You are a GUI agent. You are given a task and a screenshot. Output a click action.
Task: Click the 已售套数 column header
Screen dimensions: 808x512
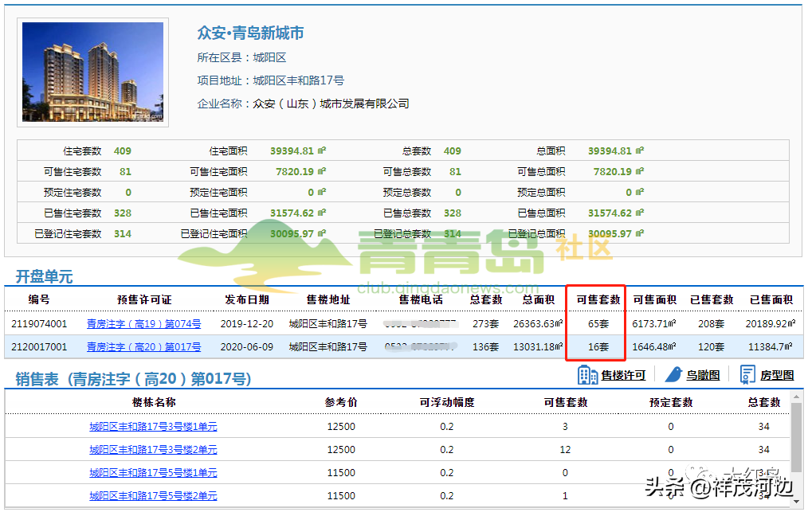(x=711, y=299)
